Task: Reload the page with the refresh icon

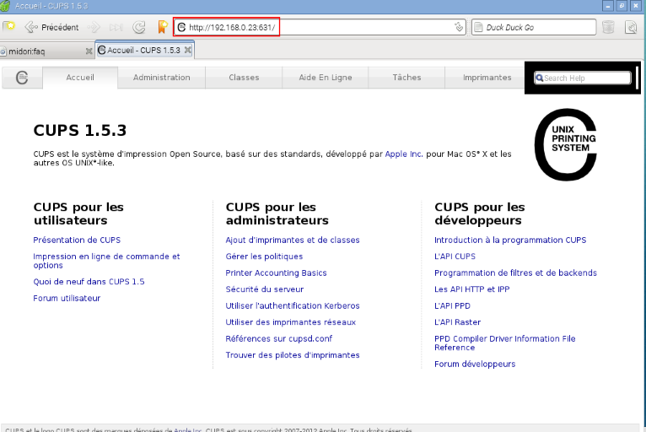Action: 139,28
